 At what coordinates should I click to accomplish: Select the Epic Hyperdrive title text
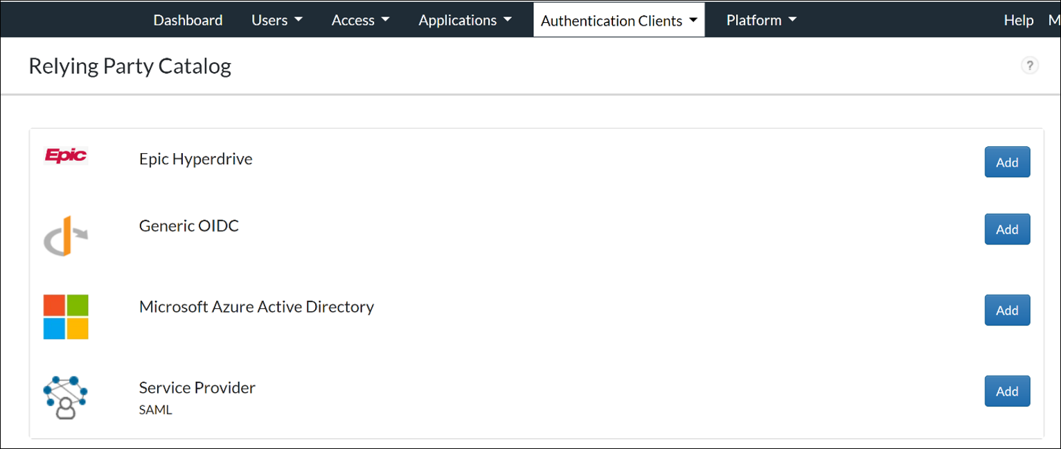195,159
